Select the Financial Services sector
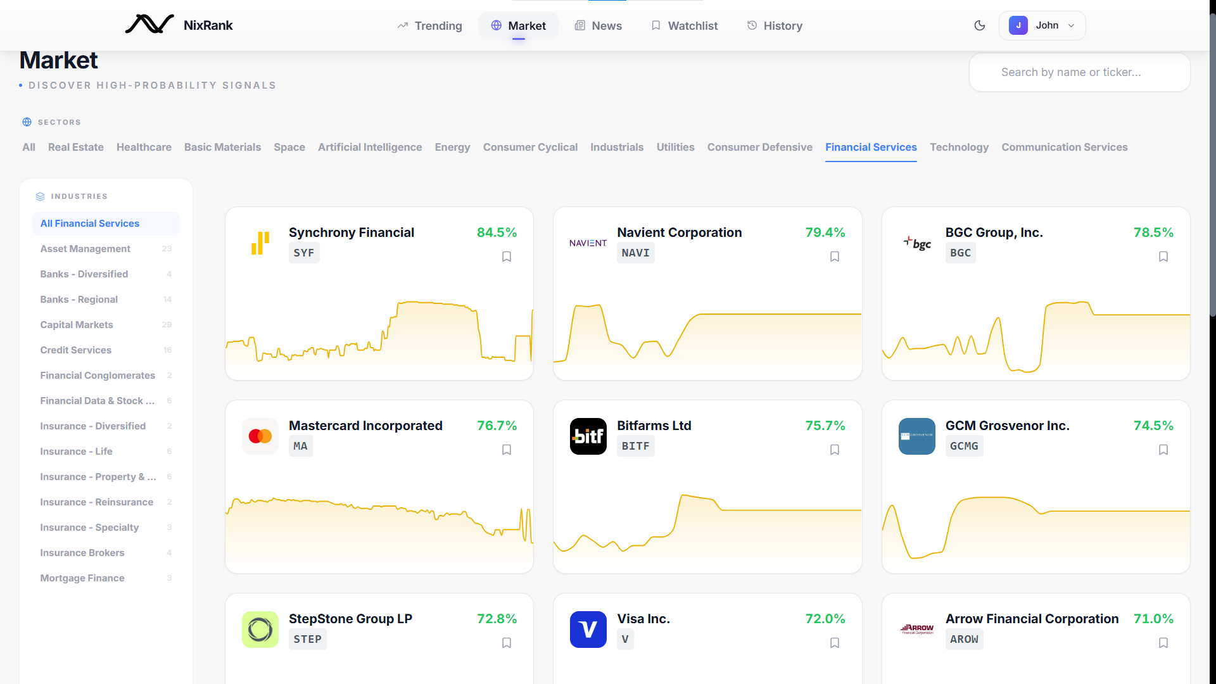The height and width of the screenshot is (684, 1216). [x=871, y=147]
